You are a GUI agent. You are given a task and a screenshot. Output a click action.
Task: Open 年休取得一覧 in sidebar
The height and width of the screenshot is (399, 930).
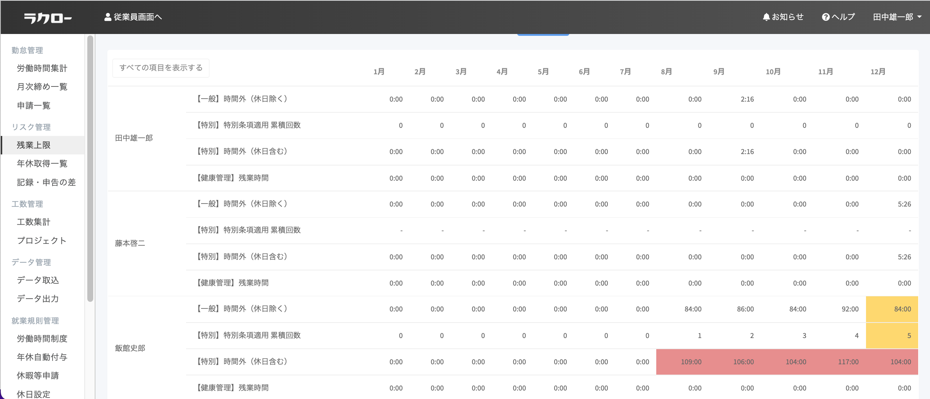coord(42,164)
